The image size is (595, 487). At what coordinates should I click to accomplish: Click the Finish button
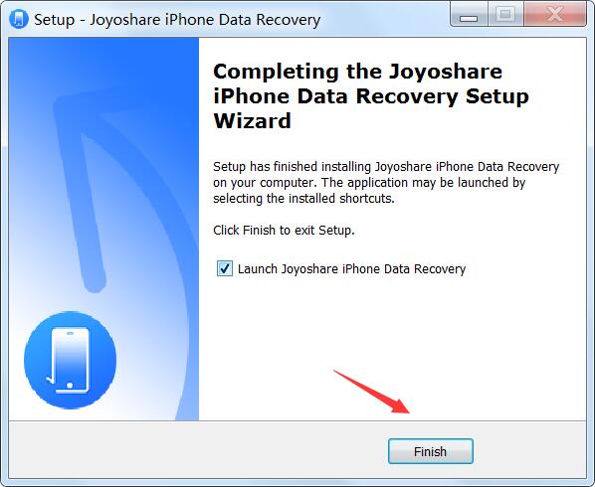[x=430, y=451]
